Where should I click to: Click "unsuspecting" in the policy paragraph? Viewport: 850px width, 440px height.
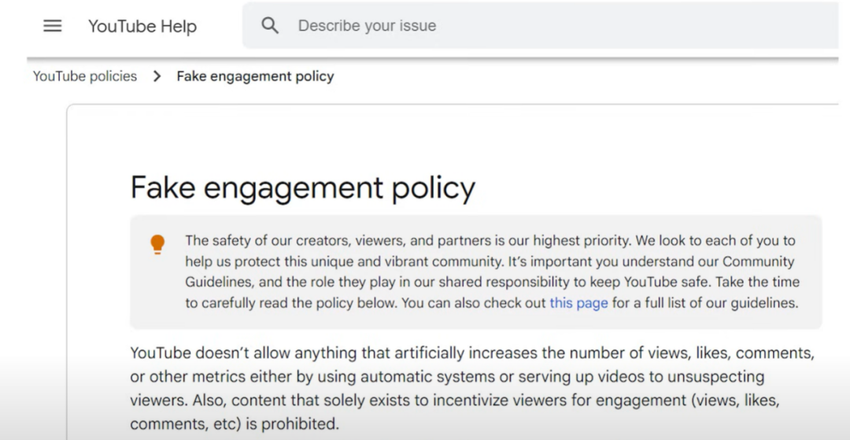pyautogui.click(x=716, y=377)
